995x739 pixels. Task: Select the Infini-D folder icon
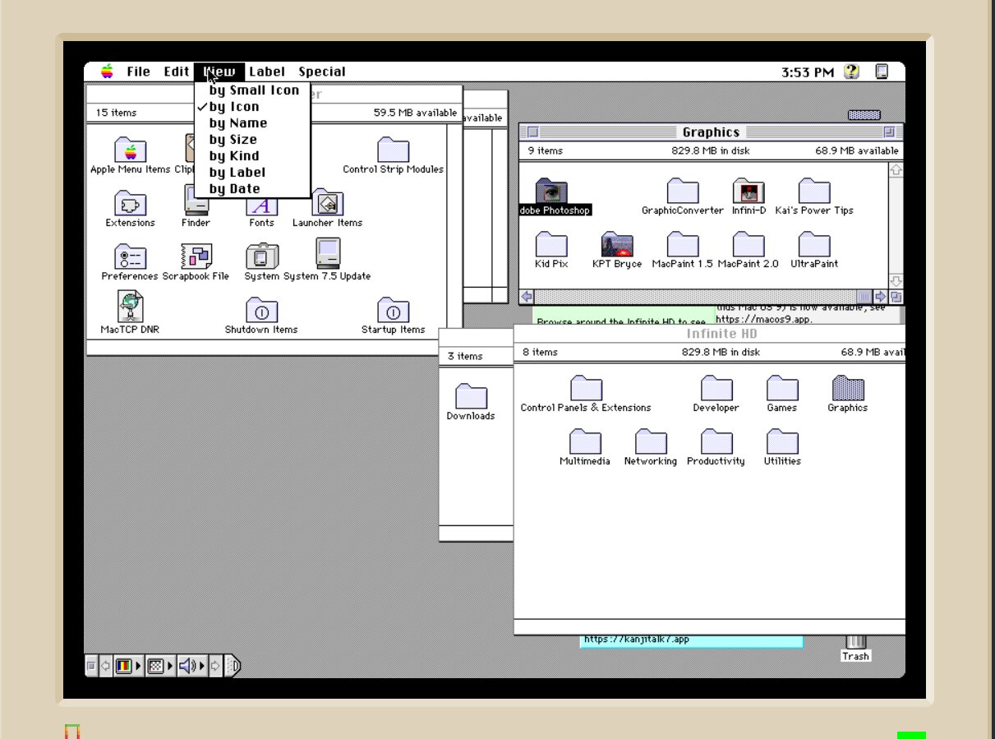click(749, 191)
